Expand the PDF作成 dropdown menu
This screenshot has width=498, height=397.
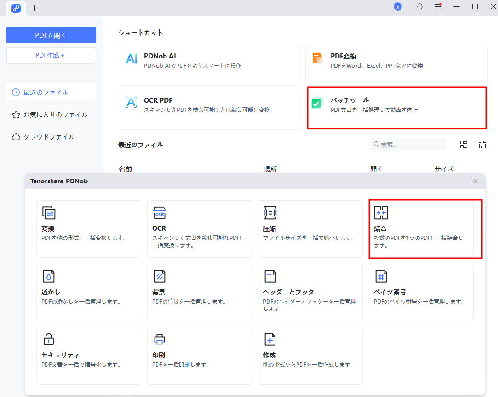51,55
